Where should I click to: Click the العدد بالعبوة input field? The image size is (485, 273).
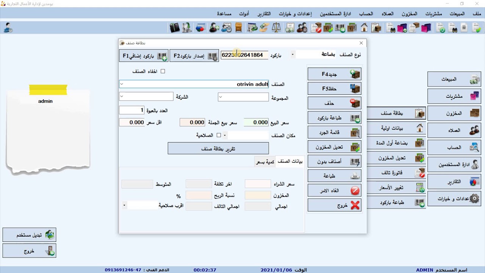(132, 110)
